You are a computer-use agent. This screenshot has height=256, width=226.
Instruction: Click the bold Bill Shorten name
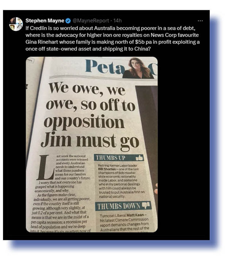tap(107, 169)
